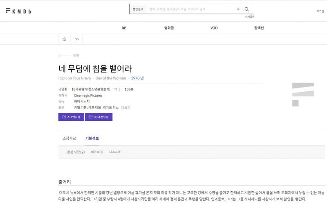Click the DB 수정요청 button
This screenshot has width=327, height=204.
click(x=99, y=117)
